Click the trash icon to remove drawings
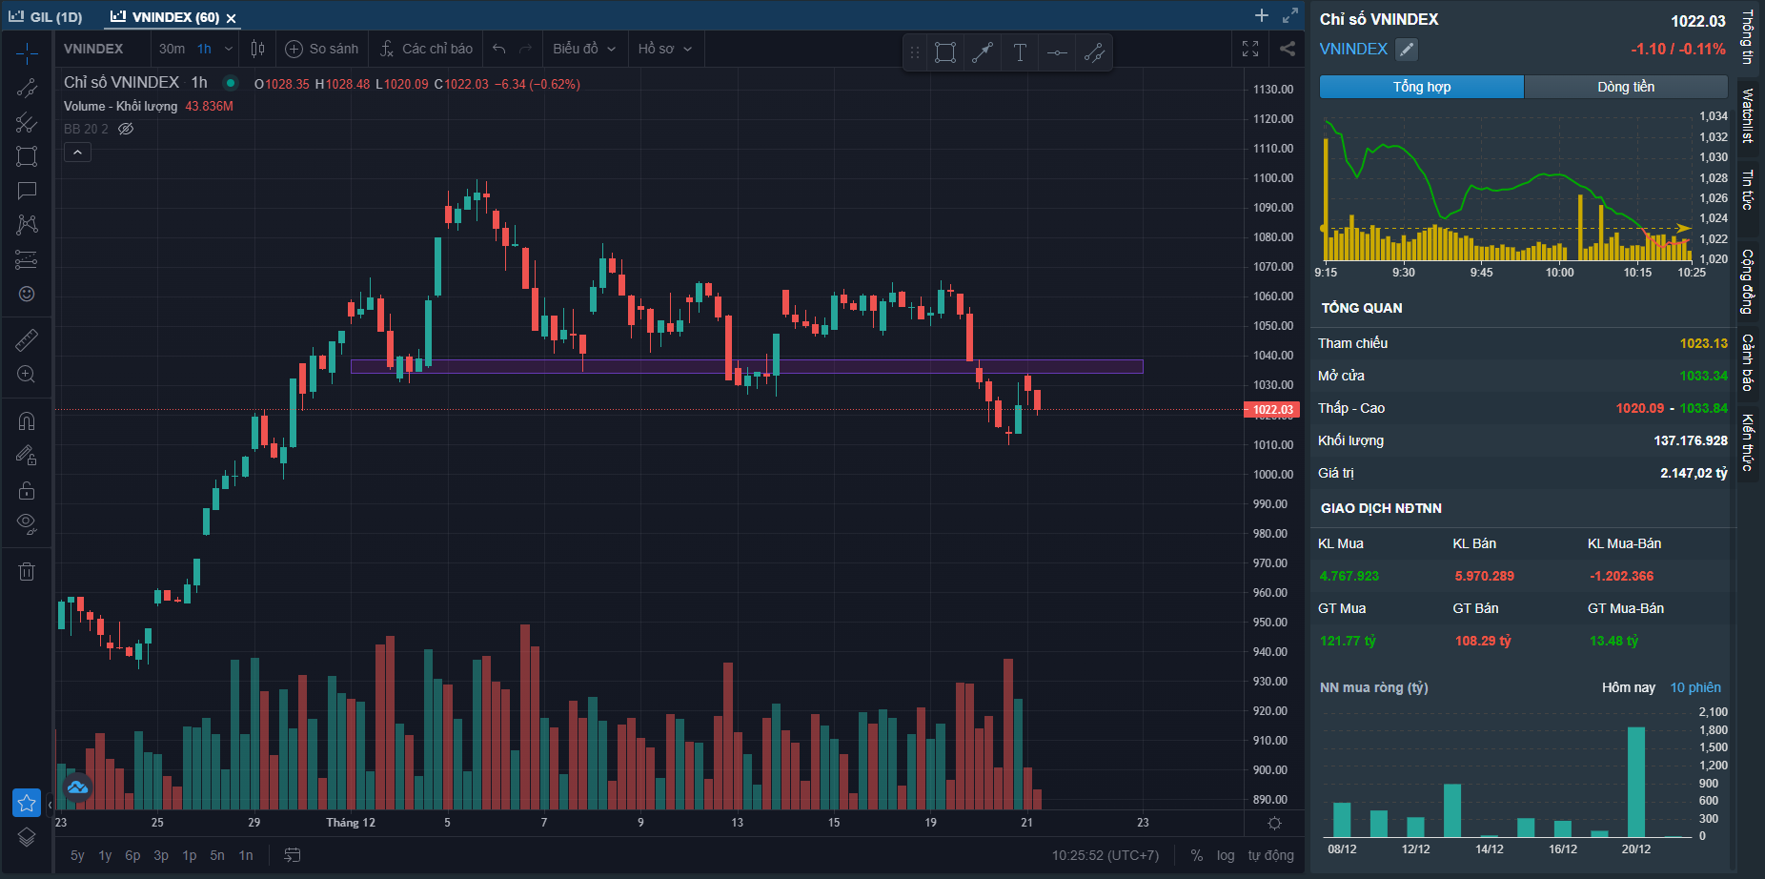The height and width of the screenshot is (879, 1765). (x=27, y=571)
